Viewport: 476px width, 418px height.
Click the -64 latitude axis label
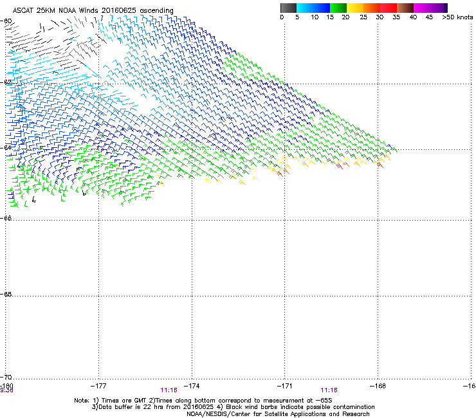tap(6, 147)
